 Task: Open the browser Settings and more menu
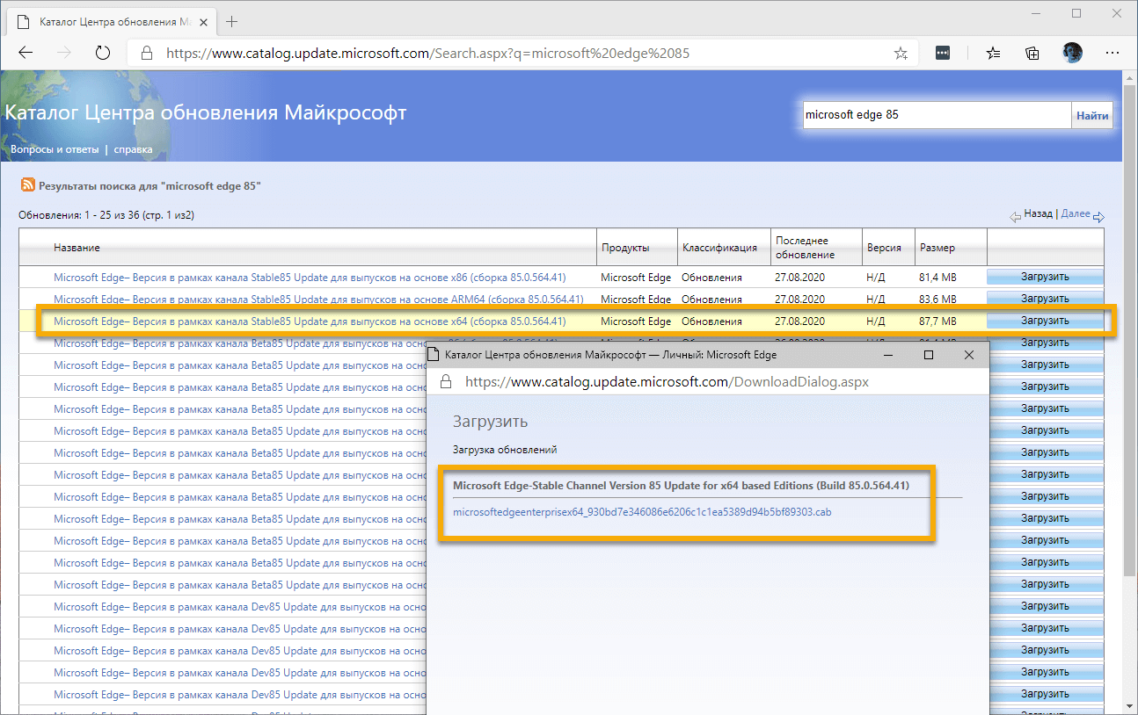pos(1112,53)
